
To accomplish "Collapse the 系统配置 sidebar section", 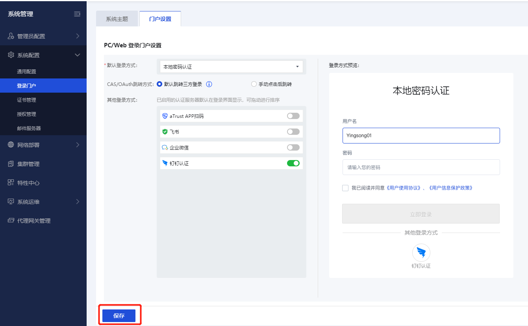I will (43, 55).
